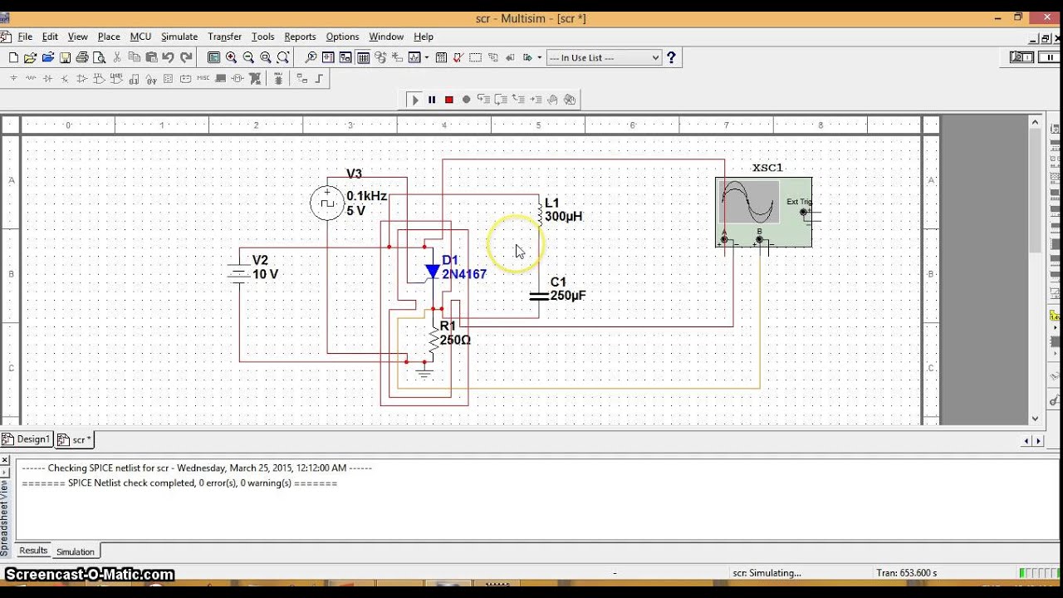Switch to the scr design tab

coord(75,439)
